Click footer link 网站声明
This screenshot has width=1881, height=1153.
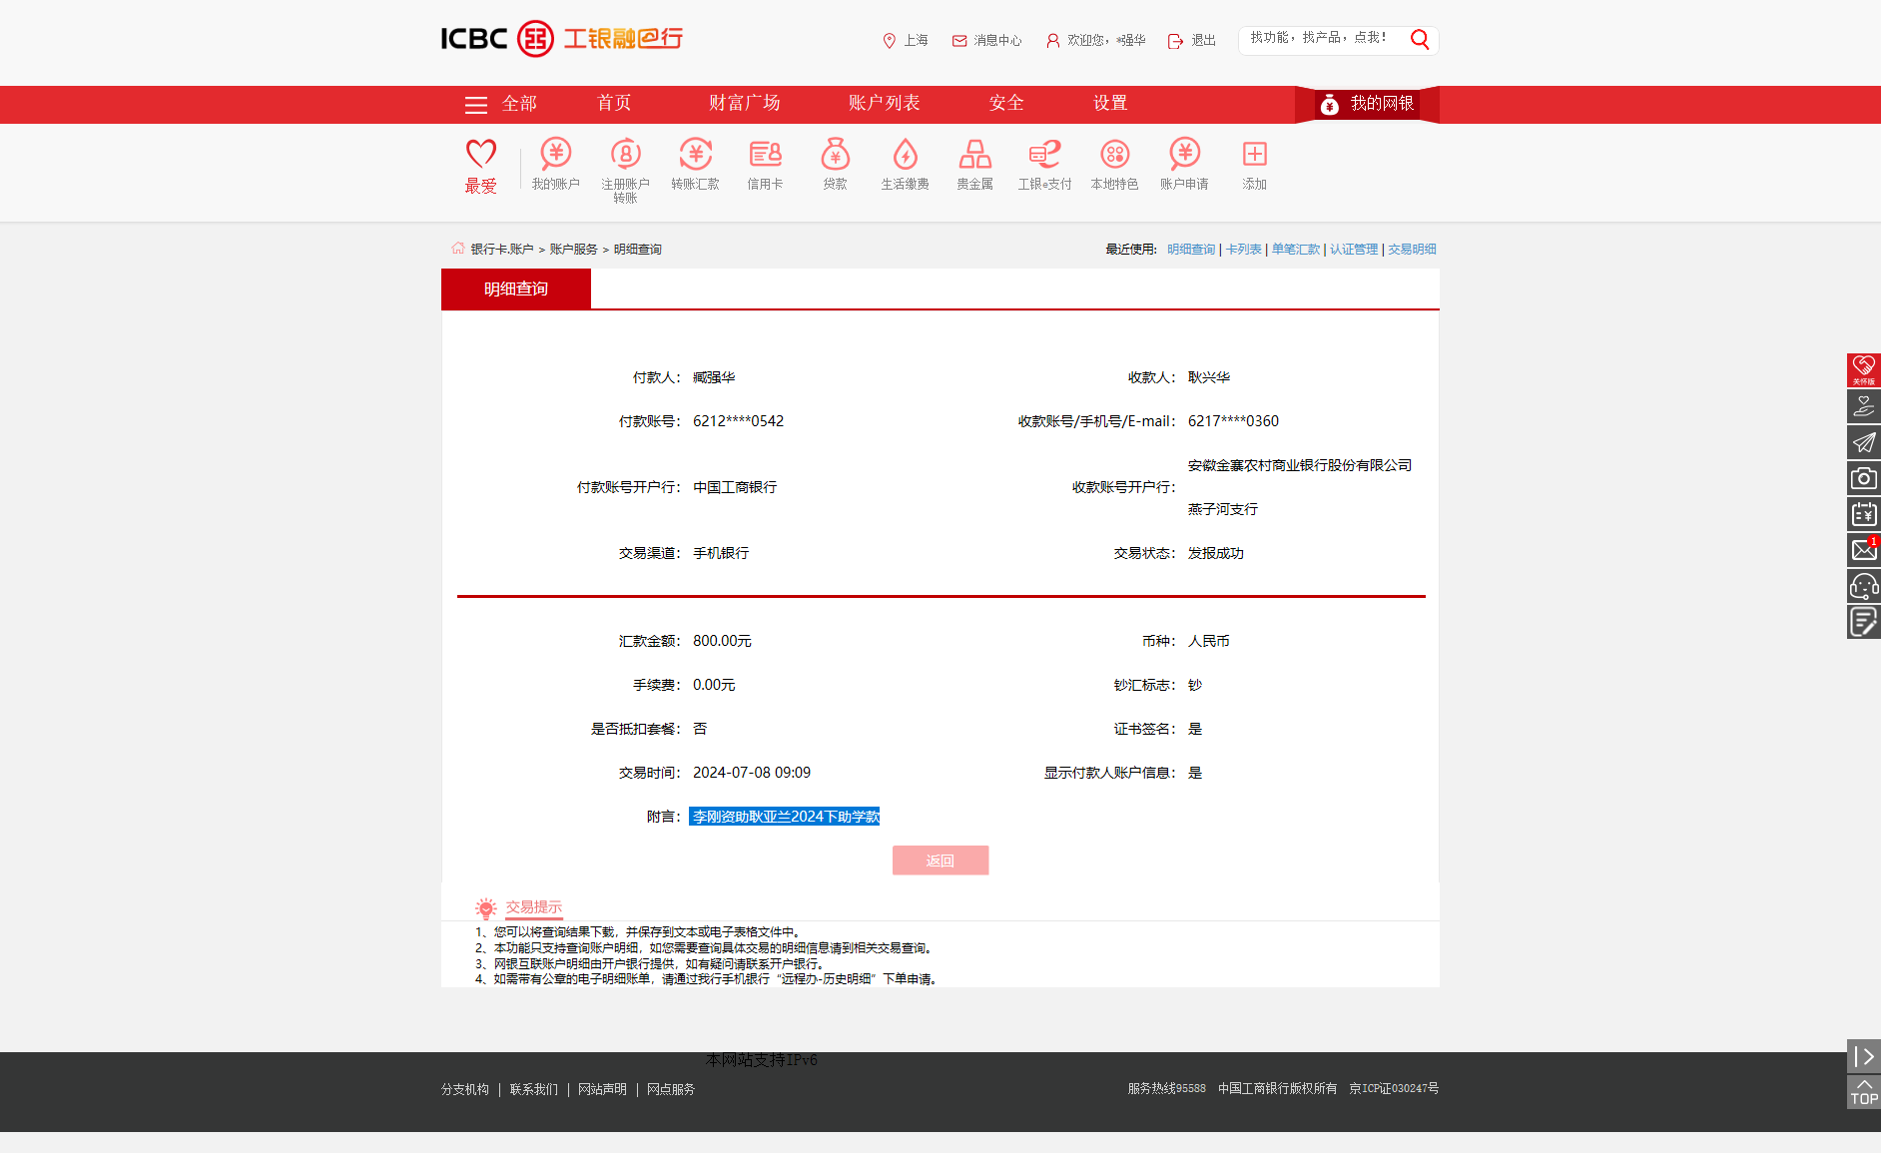602,1089
